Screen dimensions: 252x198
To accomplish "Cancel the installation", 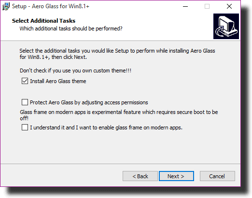I will tap(217, 176).
